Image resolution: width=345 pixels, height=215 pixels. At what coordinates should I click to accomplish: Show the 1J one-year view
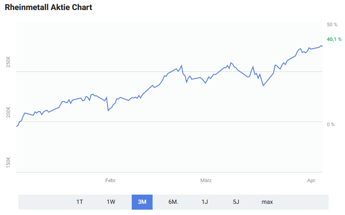click(204, 202)
